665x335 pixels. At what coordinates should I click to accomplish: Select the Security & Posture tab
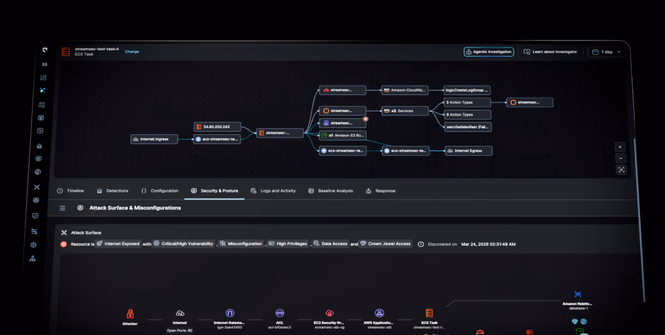(215, 191)
